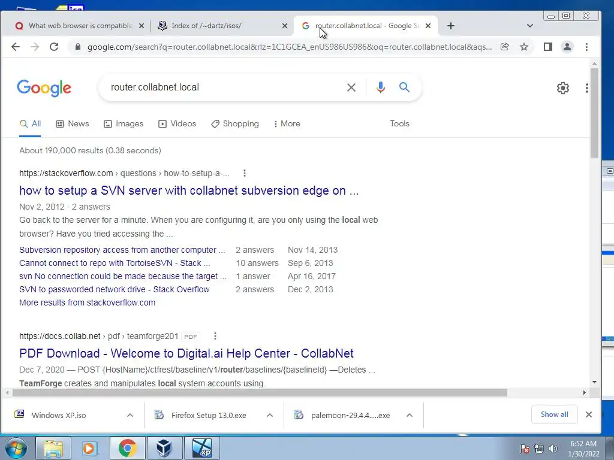Submit search with the magnifier icon
The image size is (614, 460).
point(404,87)
